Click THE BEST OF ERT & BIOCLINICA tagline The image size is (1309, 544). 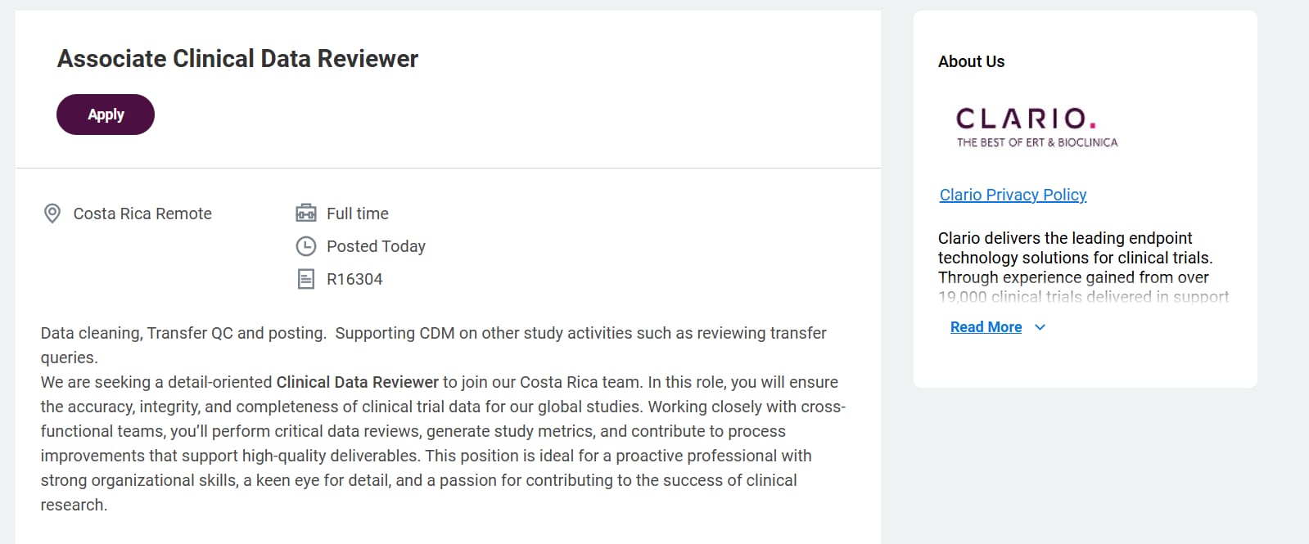click(x=1036, y=142)
